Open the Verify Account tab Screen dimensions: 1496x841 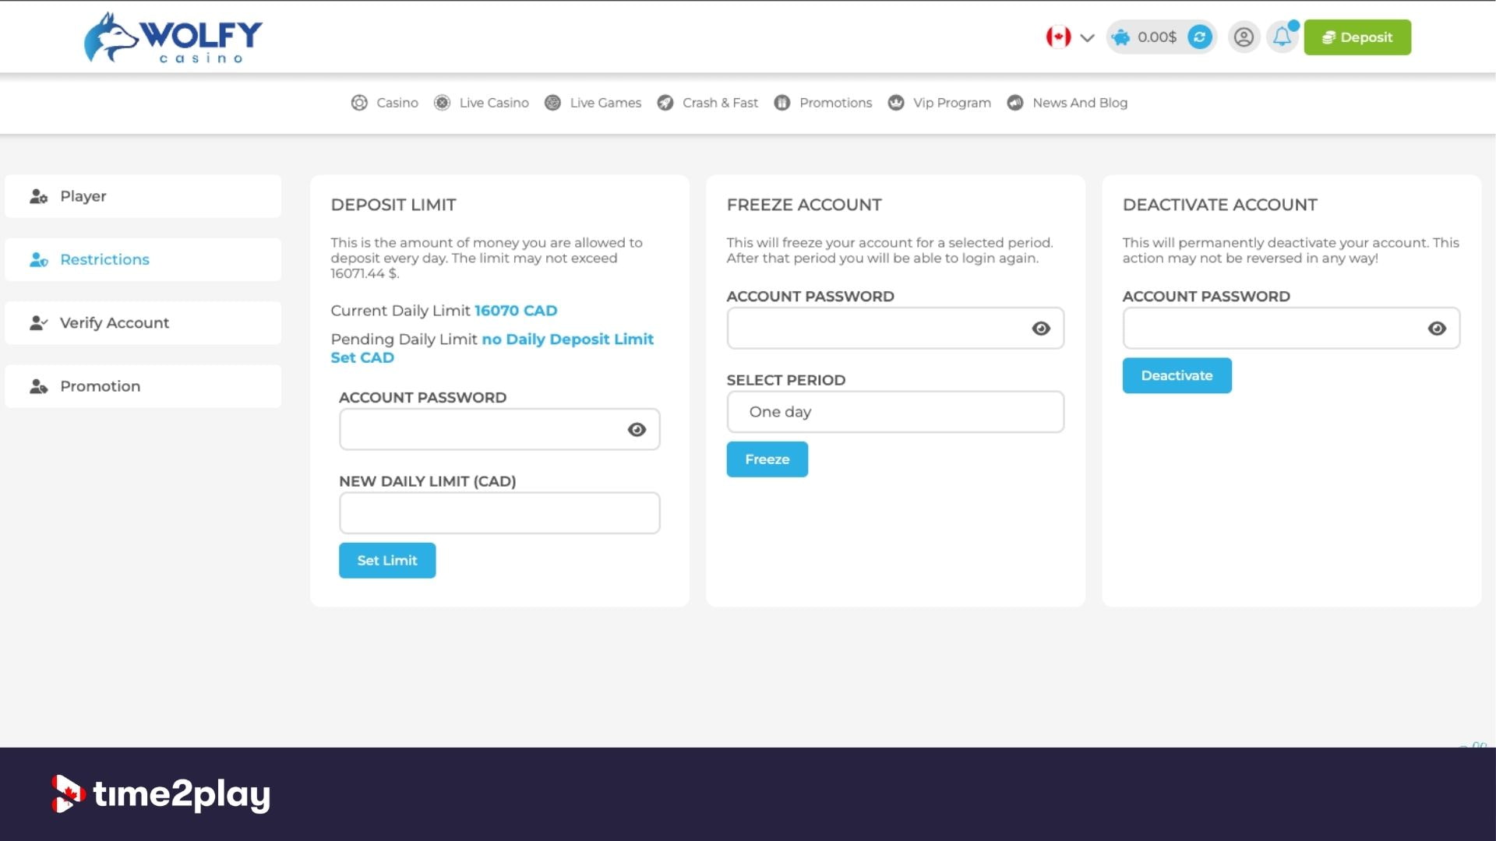pyautogui.click(x=143, y=323)
